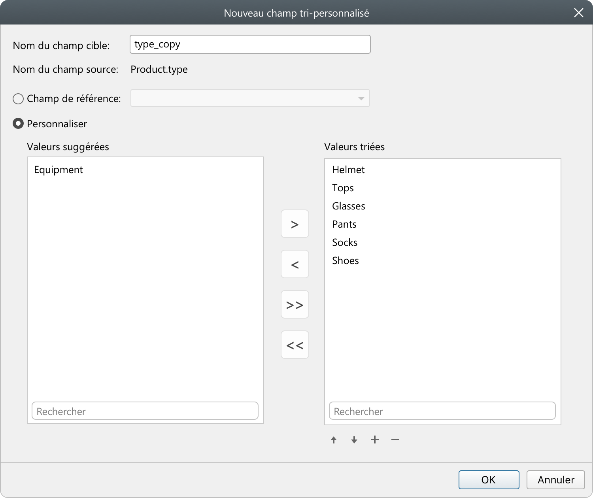Screen dimensions: 593x498
Task: Click the plus icon to add value
Action: (375, 440)
